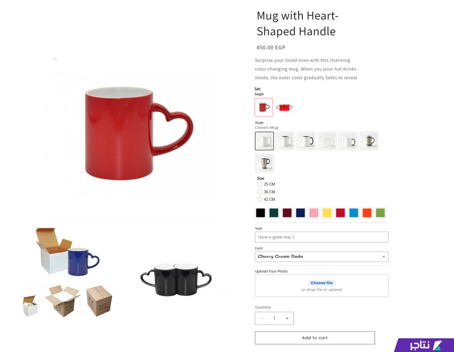Screen dimensions: 454x352
Task: Pick the pink color swatch
Action: (313, 213)
